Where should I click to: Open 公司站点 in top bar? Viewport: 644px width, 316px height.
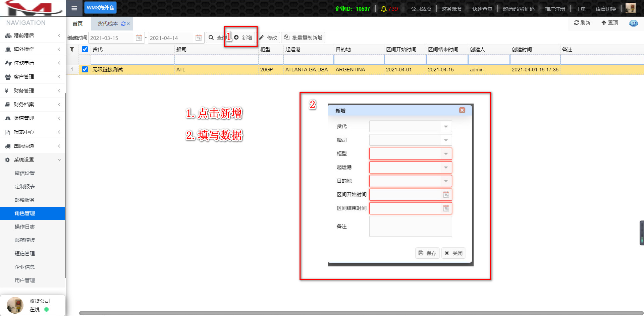[x=421, y=9]
